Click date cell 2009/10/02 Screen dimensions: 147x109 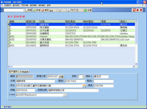click(x=33, y=33)
